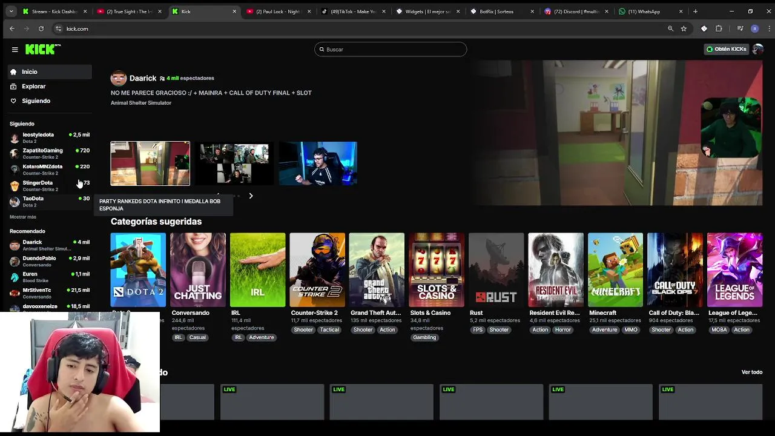775x436 pixels.
Task: Open the Dota 2 category card
Action: point(138,270)
